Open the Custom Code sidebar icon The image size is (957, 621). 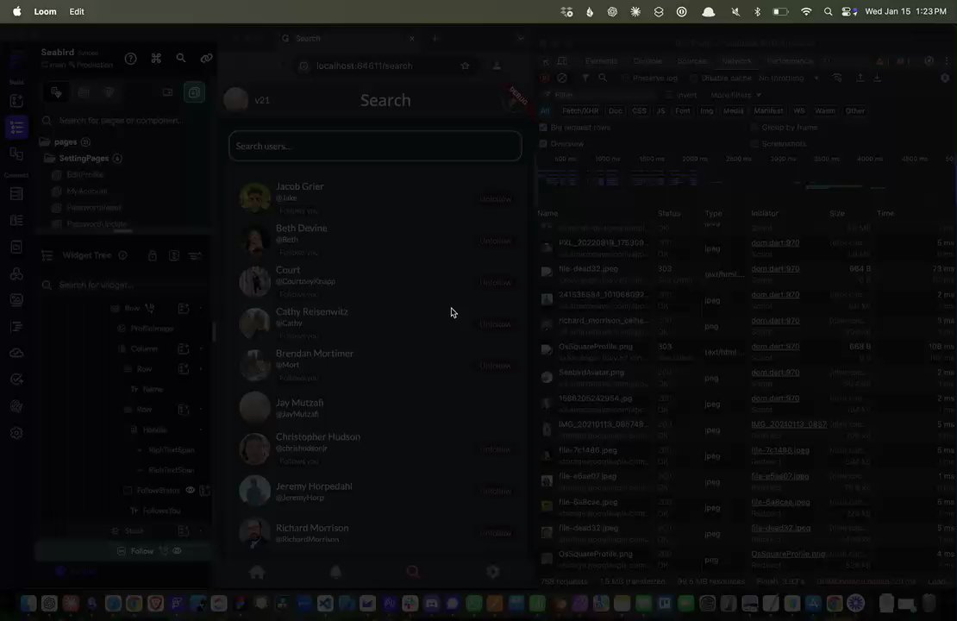[x=16, y=327]
